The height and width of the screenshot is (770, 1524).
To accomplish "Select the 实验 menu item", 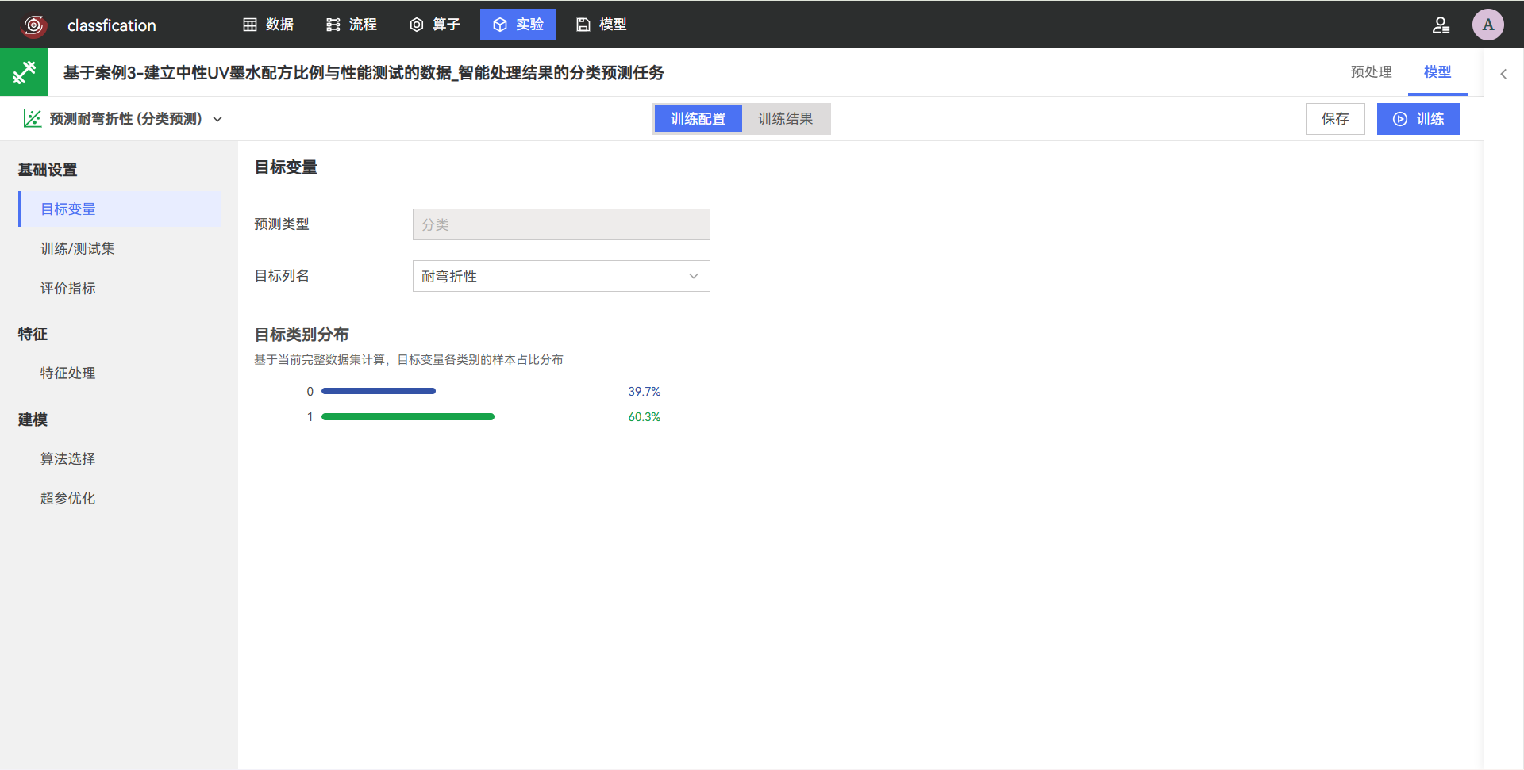I will pos(518,25).
